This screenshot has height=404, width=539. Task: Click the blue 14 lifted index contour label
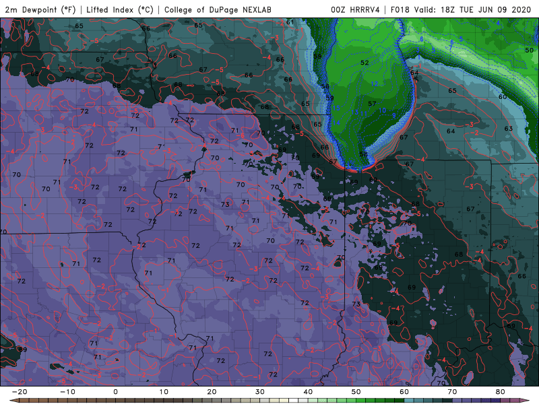(x=336, y=123)
